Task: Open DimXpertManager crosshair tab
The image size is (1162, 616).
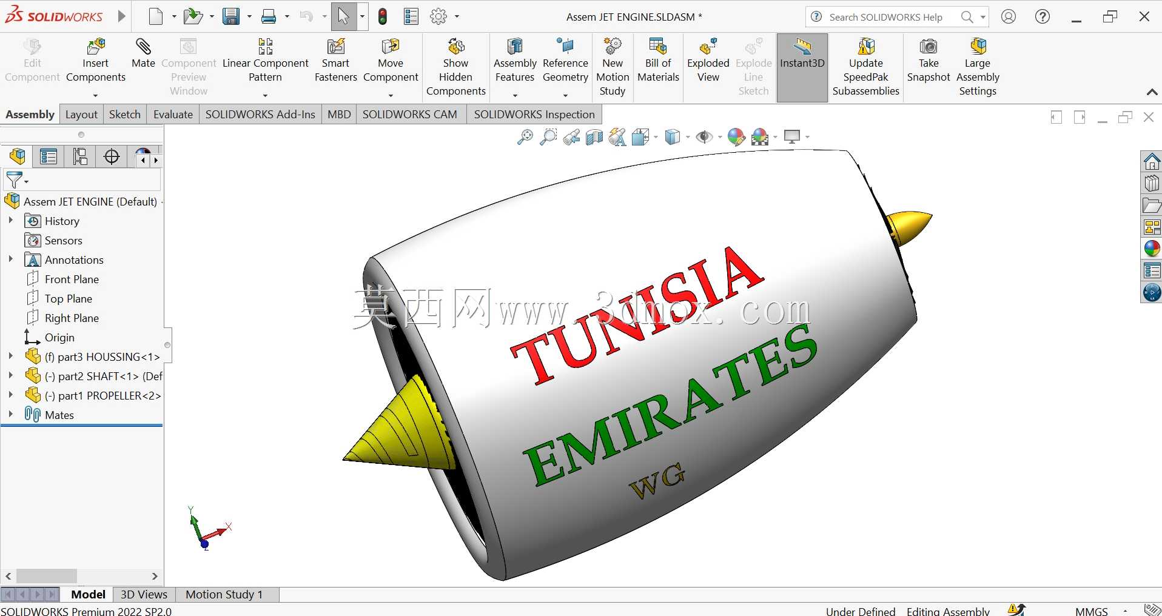Action: pos(112,156)
